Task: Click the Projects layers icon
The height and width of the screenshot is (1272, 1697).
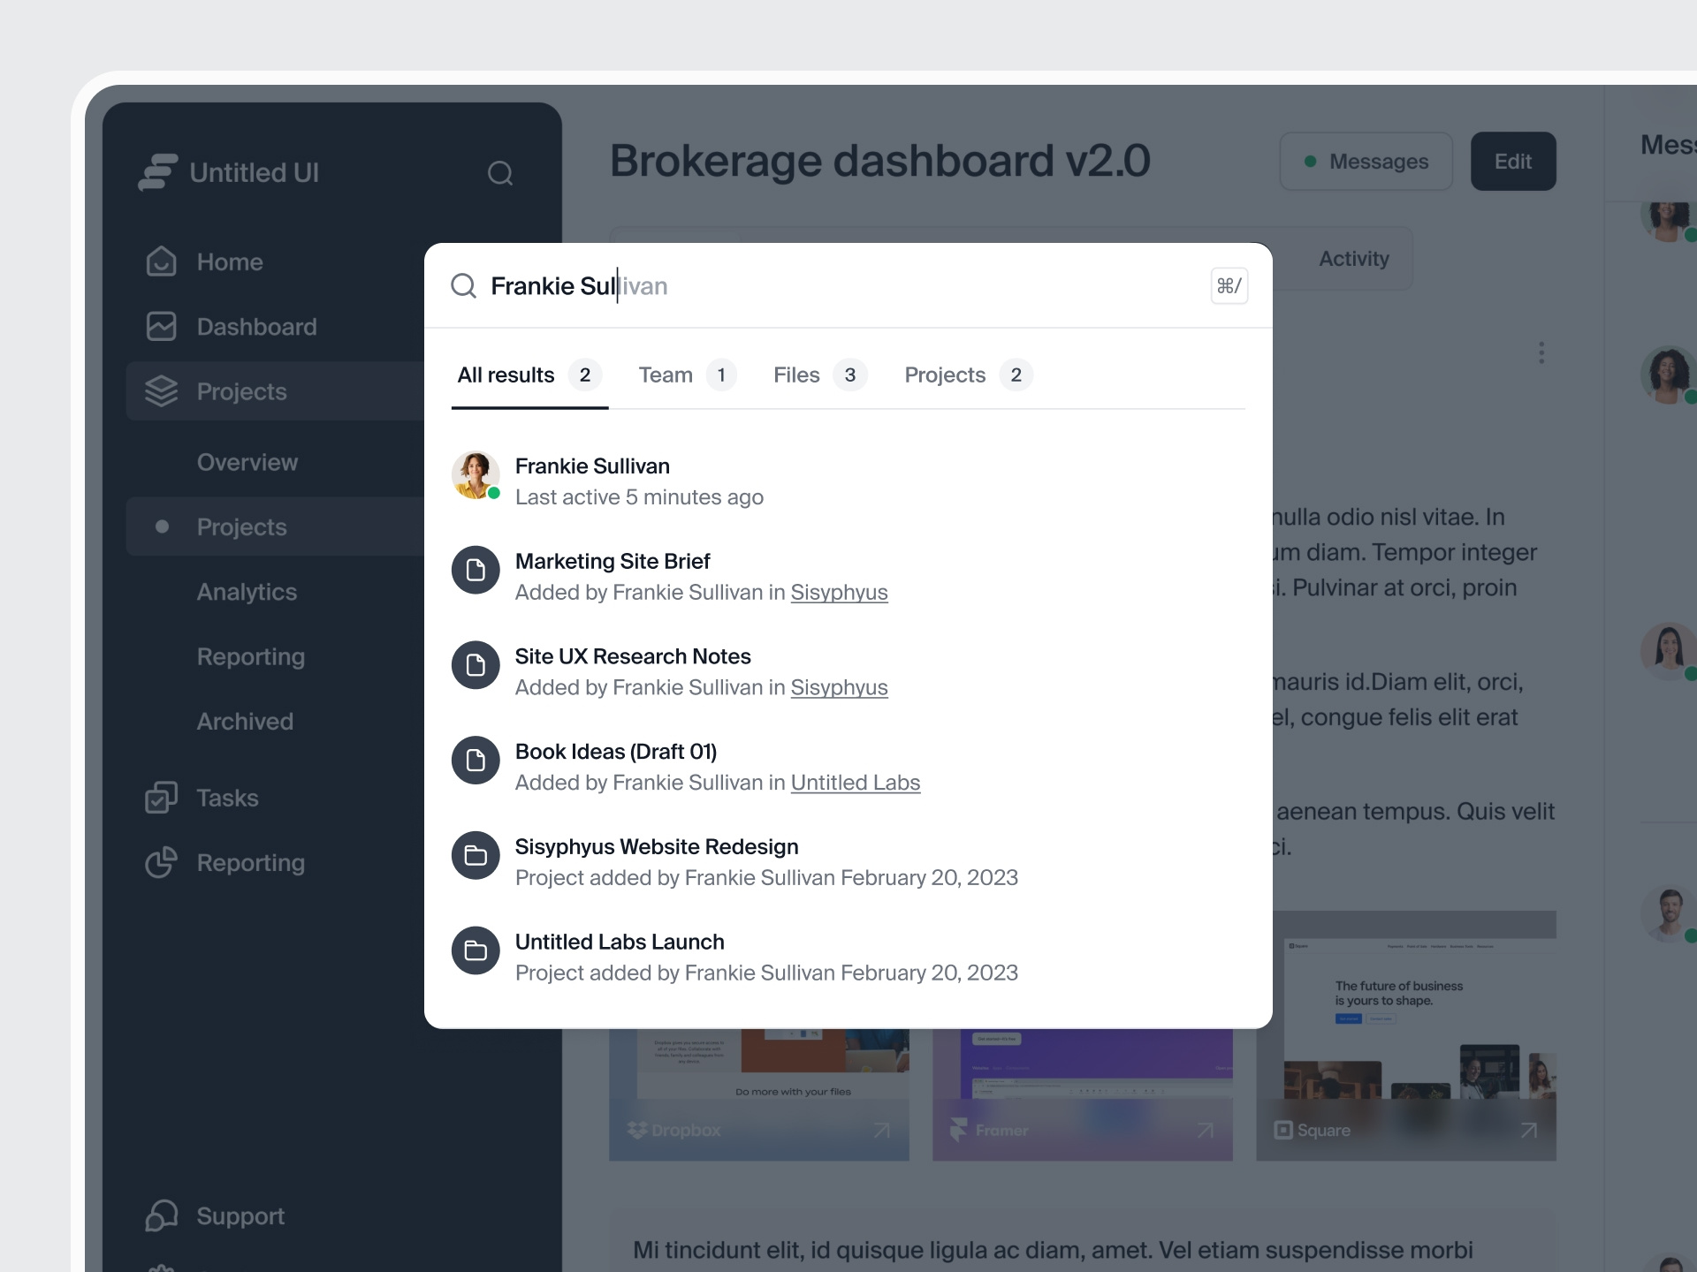Action: [161, 391]
